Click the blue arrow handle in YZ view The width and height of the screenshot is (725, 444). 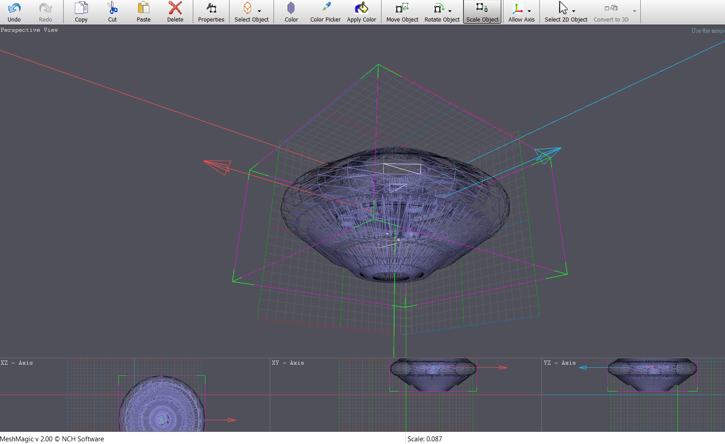tap(583, 368)
